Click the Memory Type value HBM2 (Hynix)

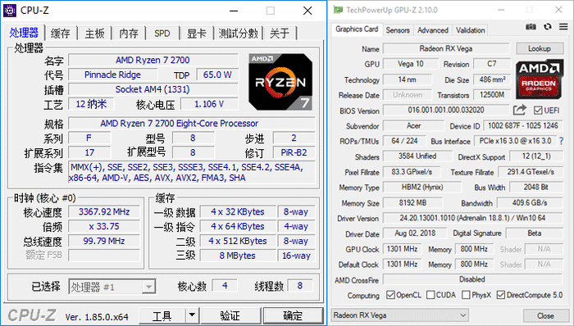point(422,187)
